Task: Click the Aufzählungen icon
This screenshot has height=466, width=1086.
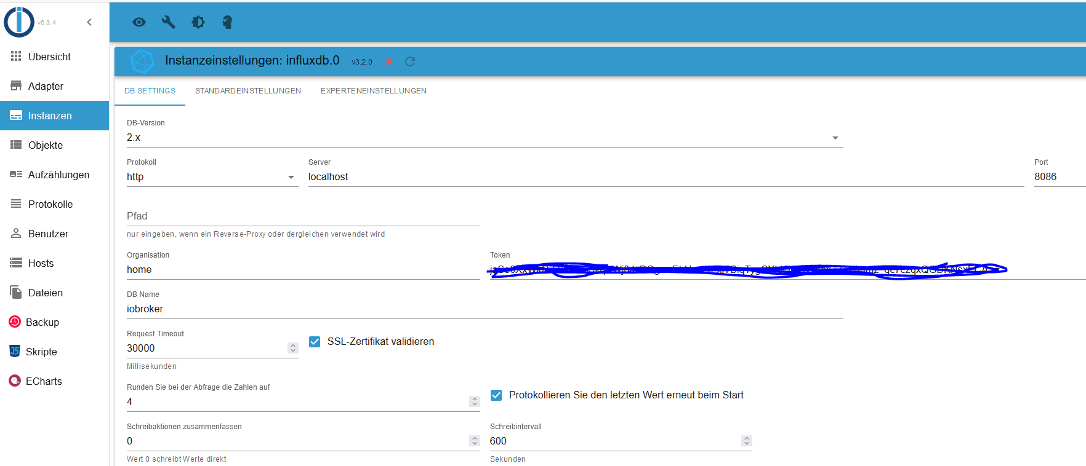Action: [x=16, y=175]
